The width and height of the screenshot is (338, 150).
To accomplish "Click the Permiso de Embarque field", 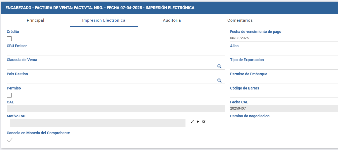I will (284, 80).
